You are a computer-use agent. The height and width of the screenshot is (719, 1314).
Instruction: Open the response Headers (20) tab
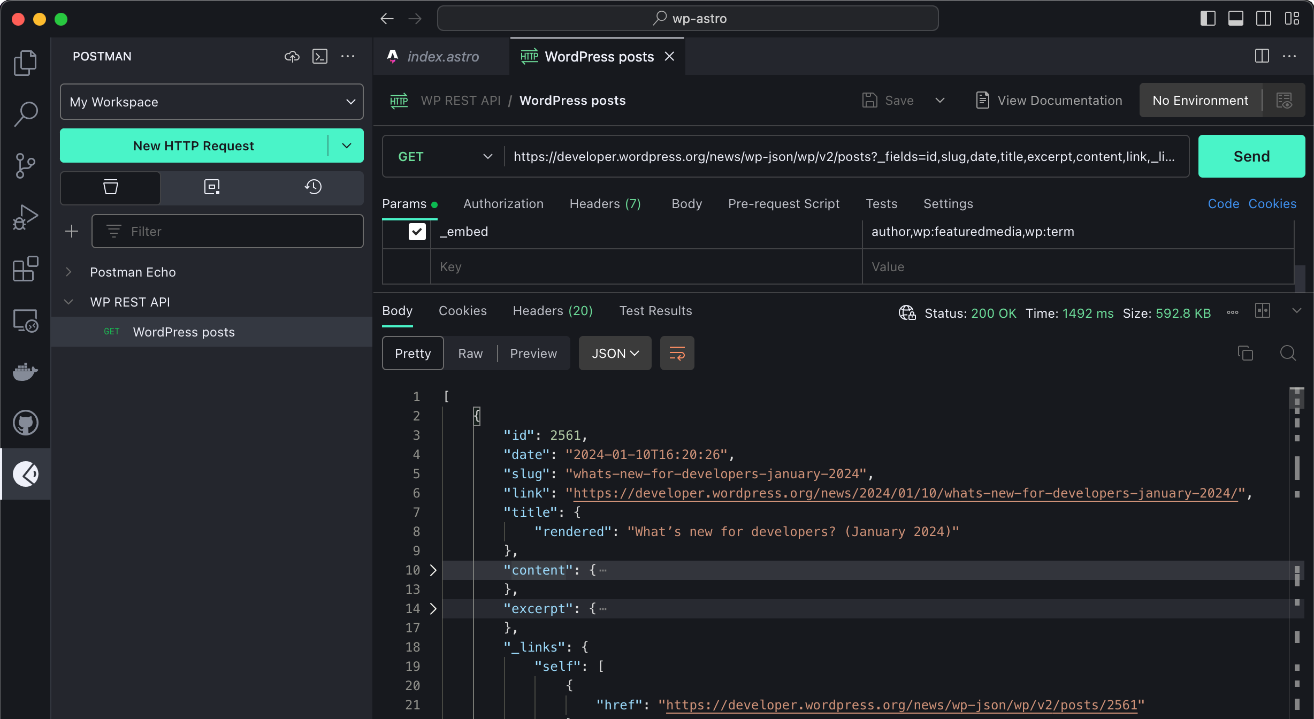[553, 311]
